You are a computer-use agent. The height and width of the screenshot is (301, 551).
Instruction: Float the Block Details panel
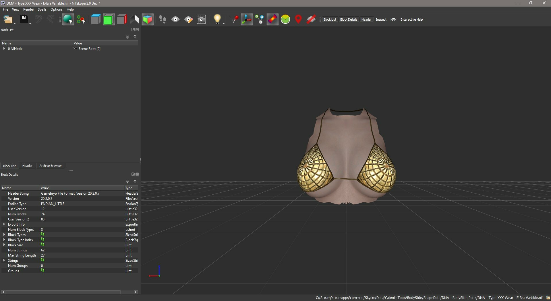pyautogui.click(x=133, y=174)
